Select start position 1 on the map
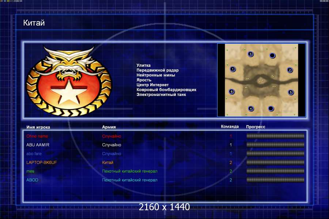This screenshot has height=219, width=329. (x=232, y=69)
